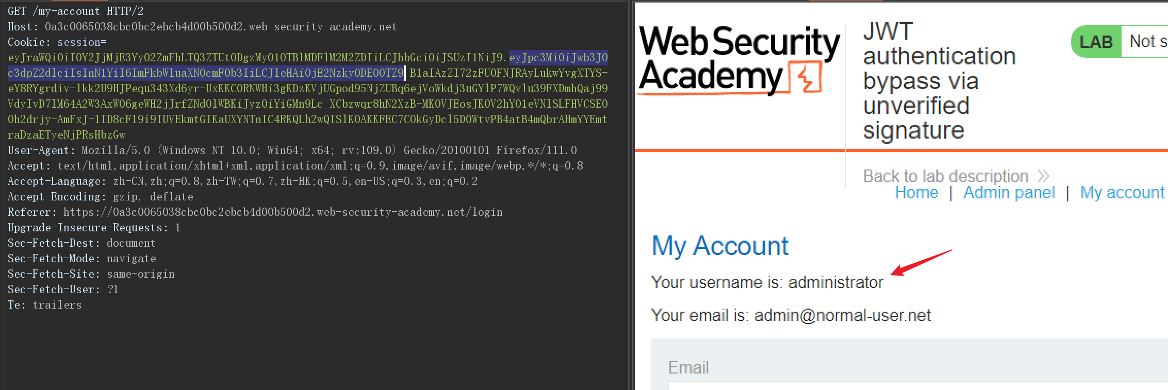Image resolution: width=1168 pixels, height=390 pixels.
Task: Click the Host header line
Action: [x=202, y=26]
